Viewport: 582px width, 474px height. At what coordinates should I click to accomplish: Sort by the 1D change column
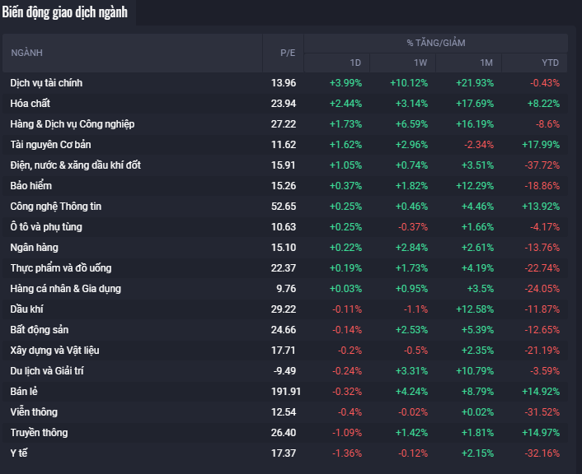pos(355,63)
